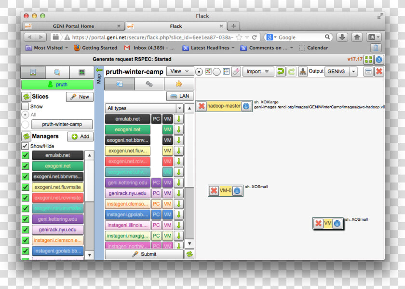
Task: Close the slice with the red X toolbar icon
Action: [379, 71]
